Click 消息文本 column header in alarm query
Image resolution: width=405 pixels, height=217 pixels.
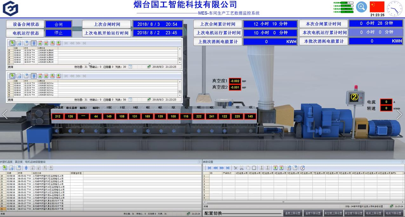tap(51, 173)
